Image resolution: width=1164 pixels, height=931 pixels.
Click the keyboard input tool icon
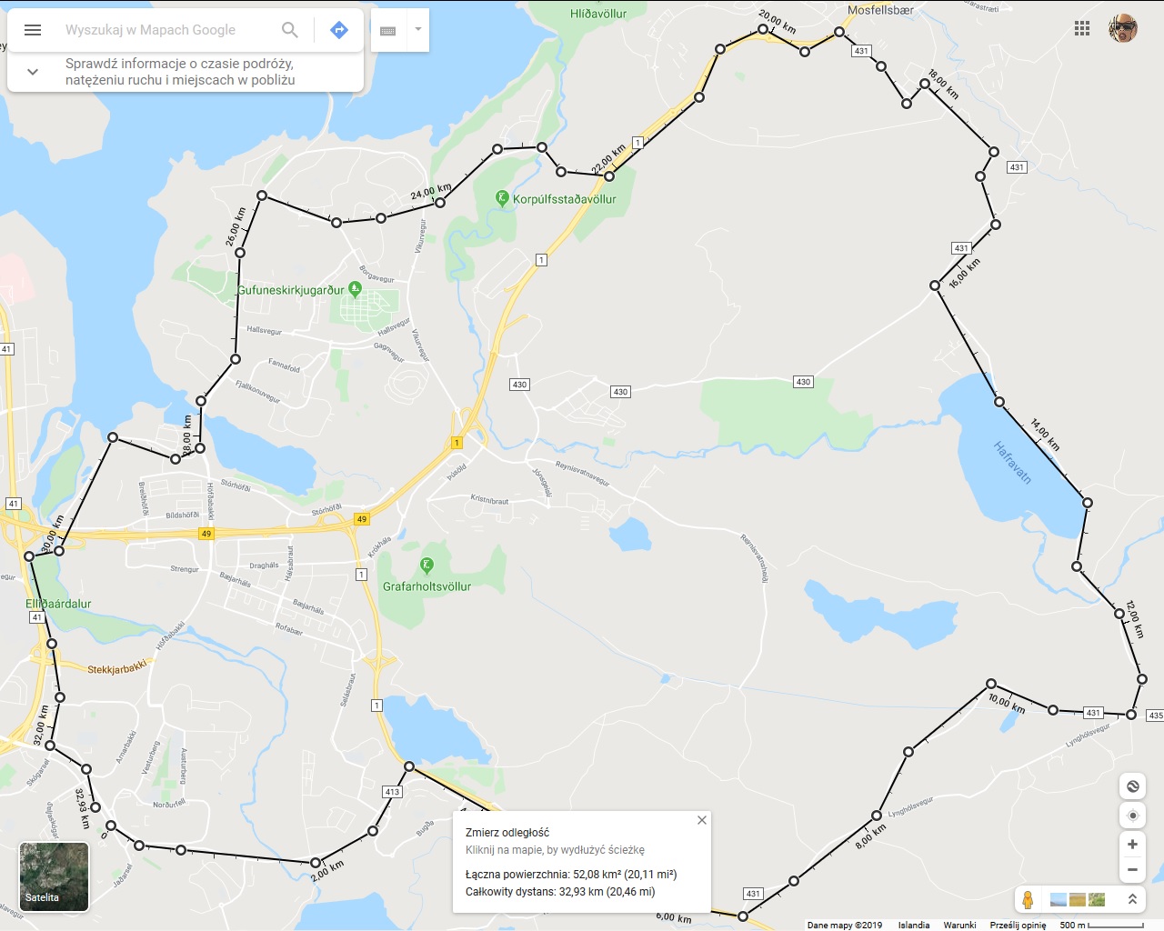388,30
